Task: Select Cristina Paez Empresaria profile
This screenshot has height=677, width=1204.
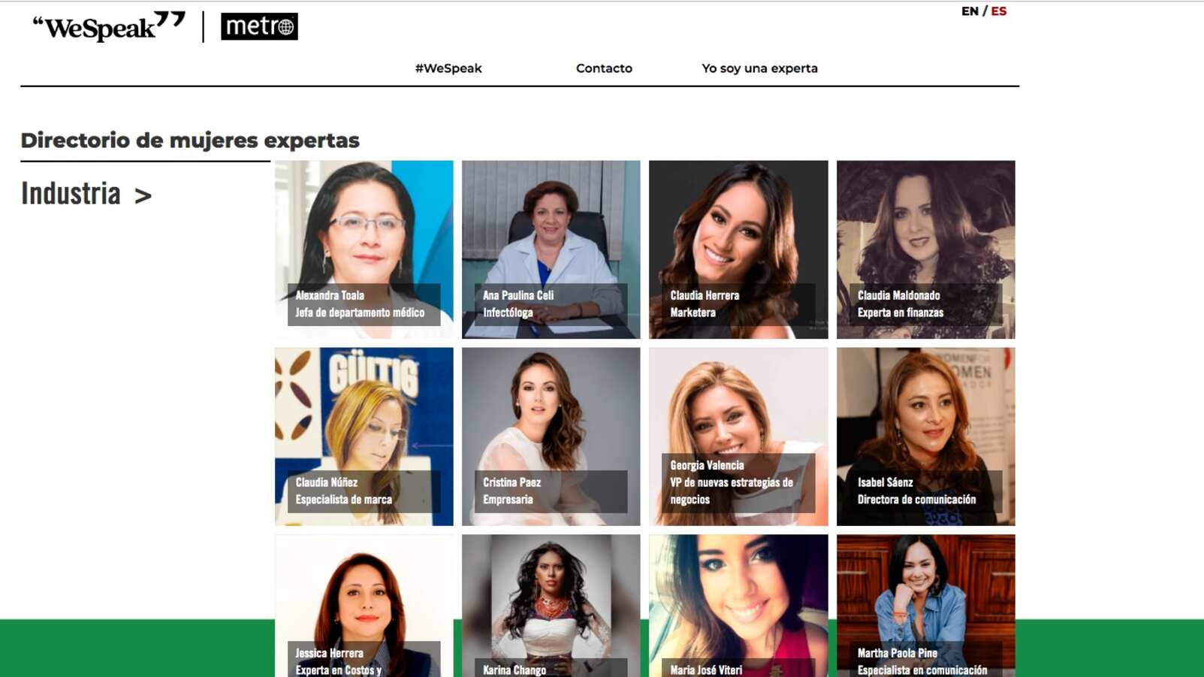Action: point(551,437)
